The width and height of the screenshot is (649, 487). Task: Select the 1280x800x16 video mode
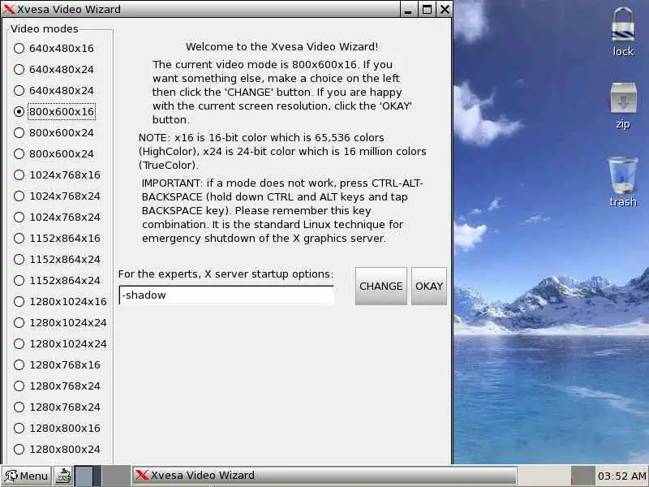(57, 429)
